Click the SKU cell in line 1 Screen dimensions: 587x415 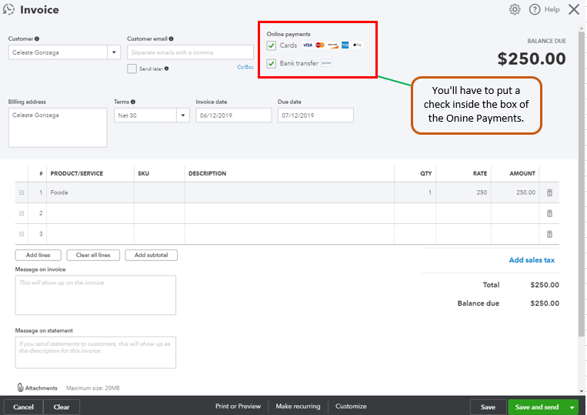tap(159, 192)
